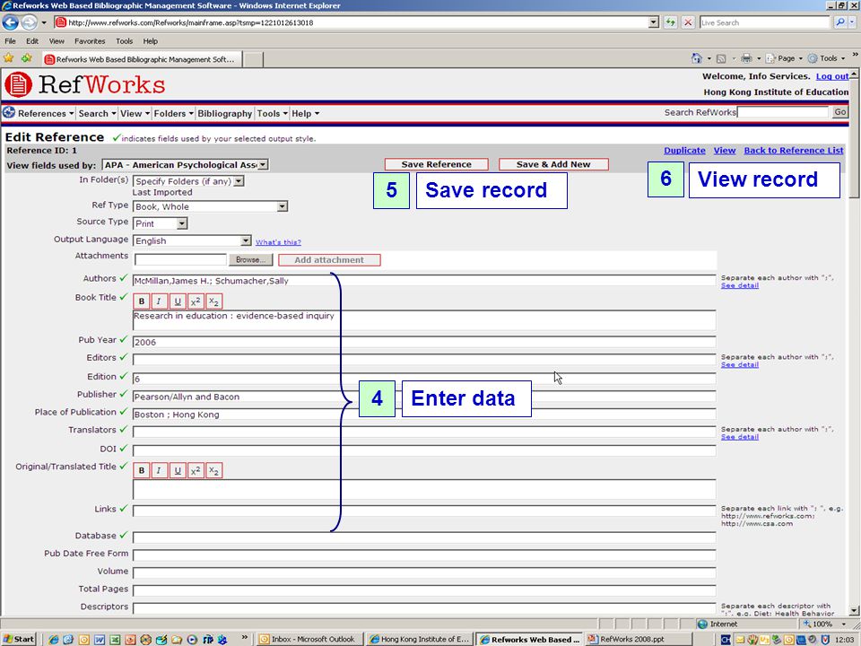Click the Refresh page icon

(671, 22)
